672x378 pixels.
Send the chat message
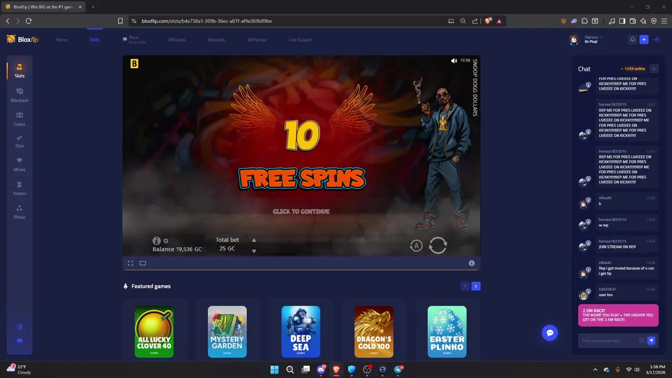(652, 341)
